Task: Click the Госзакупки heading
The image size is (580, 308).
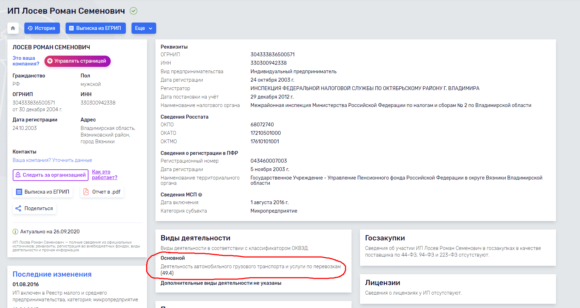Action: [x=385, y=238]
